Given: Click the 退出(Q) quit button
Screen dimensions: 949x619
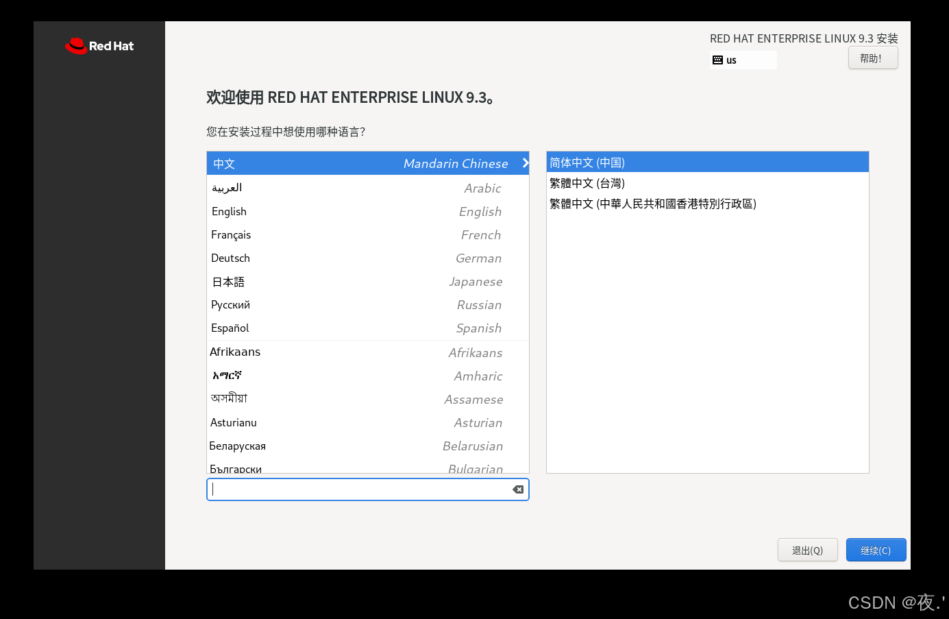Looking at the screenshot, I should [x=807, y=550].
